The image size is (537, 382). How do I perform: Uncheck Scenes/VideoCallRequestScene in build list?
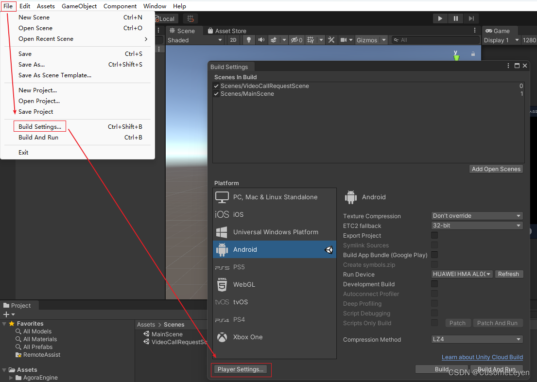pos(216,86)
